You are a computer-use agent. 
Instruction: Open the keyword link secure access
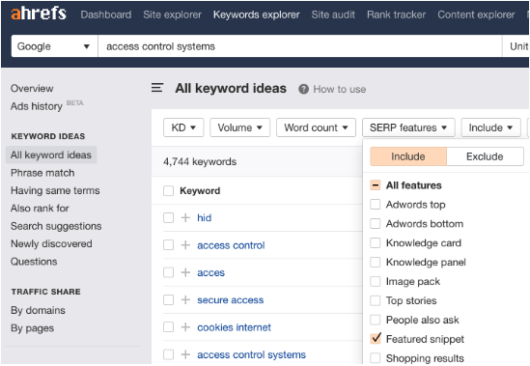(x=230, y=299)
